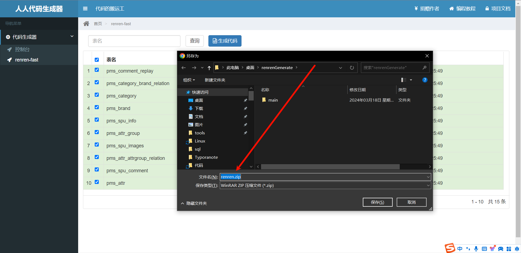Open 捐赠作者 top link
Screen dimensions: 521x253
427,9
